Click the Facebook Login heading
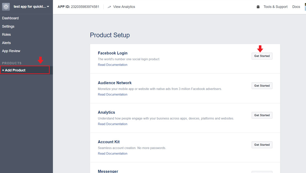 (x=113, y=53)
